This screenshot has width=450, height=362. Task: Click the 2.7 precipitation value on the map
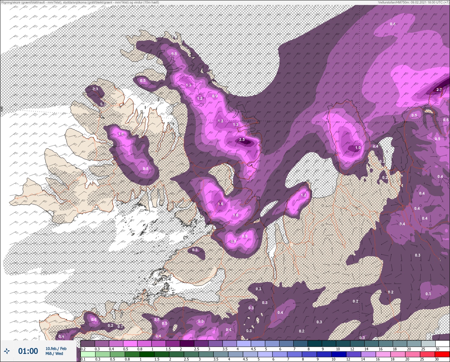439,90
